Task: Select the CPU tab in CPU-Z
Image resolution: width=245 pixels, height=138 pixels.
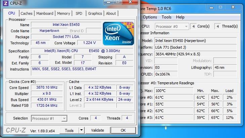Action: (11, 13)
